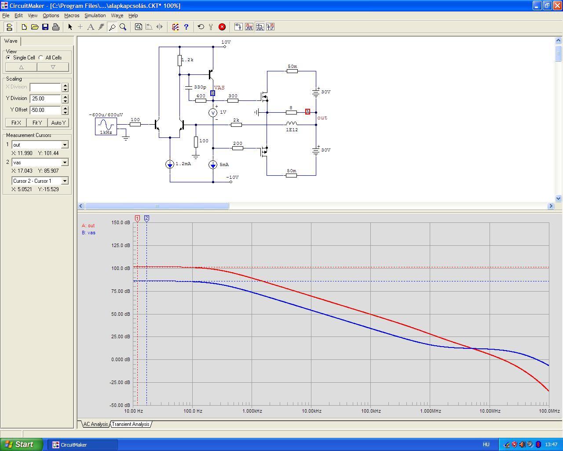Open a circuit file via folder icon
Viewport: 563px width, 451px height.
[x=35, y=27]
